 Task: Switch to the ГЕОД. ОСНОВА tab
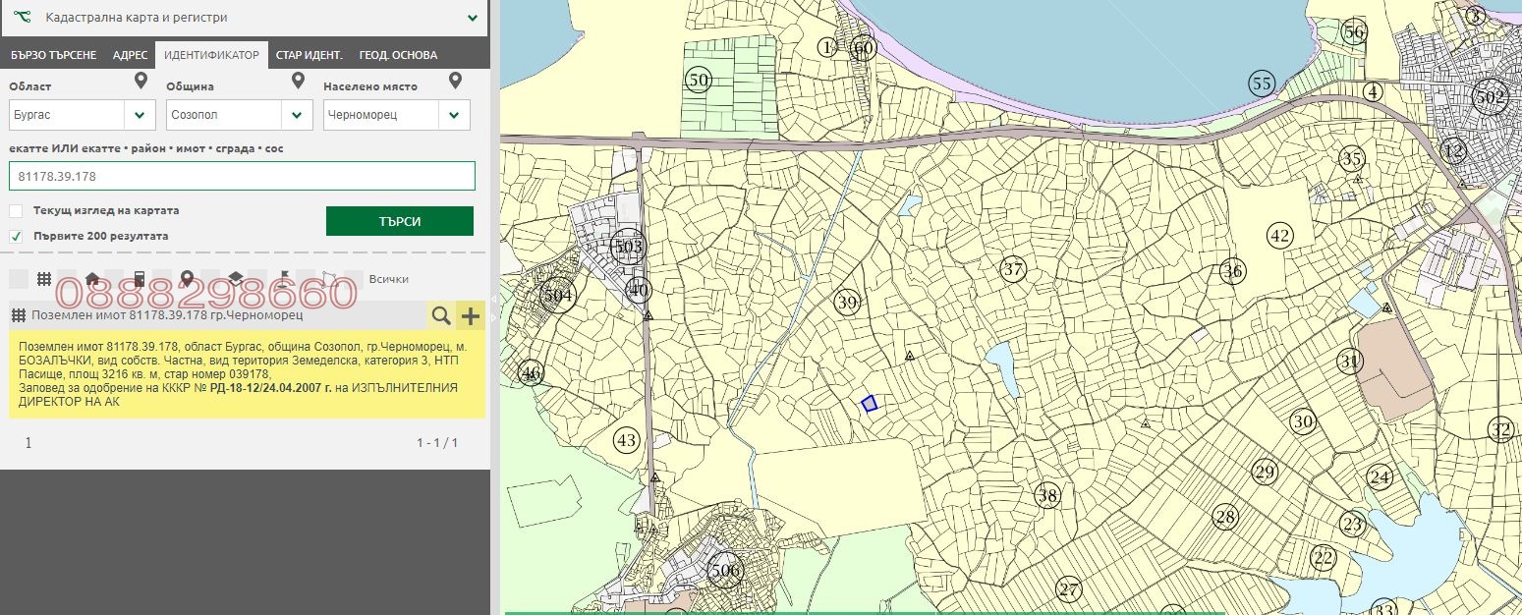click(398, 55)
